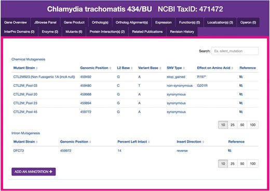Open the Gene Product tab

click(74, 22)
